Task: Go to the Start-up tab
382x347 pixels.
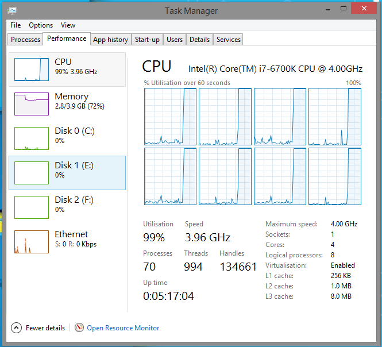Action: (147, 40)
